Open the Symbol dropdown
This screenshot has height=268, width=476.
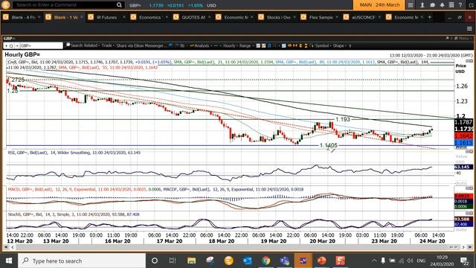click(x=323, y=45)
